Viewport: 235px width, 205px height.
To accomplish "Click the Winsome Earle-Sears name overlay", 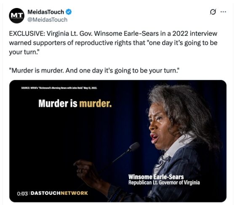I will pos(156,177).
